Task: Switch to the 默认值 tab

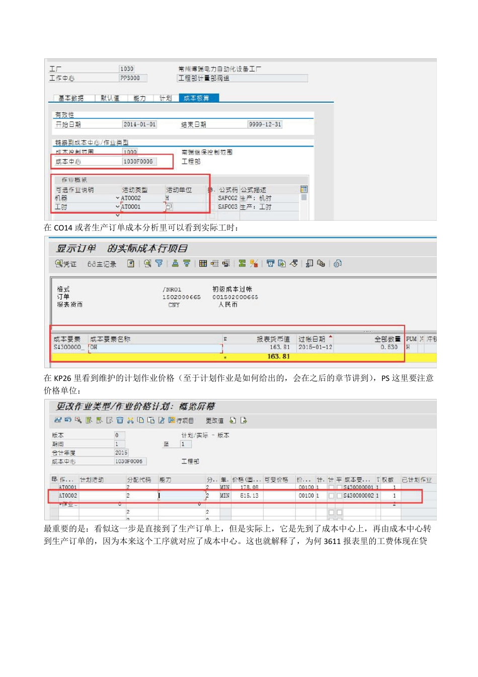Action: (110, 98)
